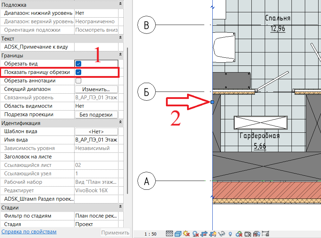Click the Show Analytical Model icon
Image resolution: width=321 pixels, height=238 pixels.
257,234
